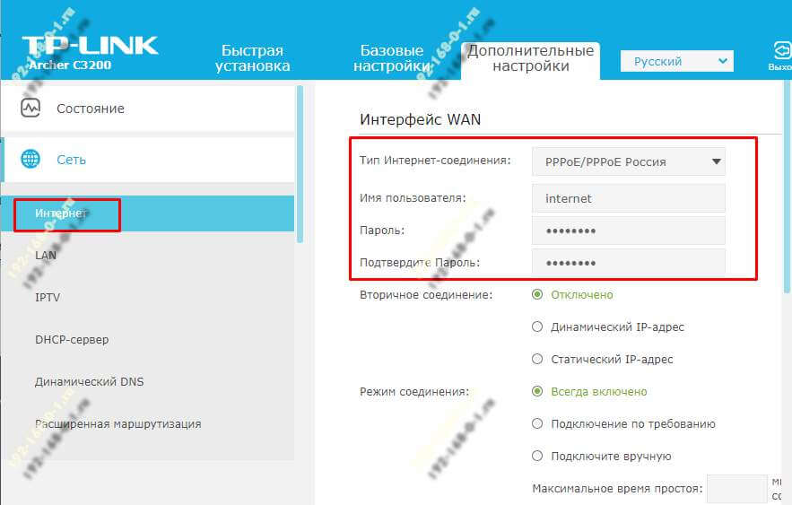The width and height of the screenshot is (792, 505).
Task: Select Статический IP-адрес radio option
Action: point(537,359)
